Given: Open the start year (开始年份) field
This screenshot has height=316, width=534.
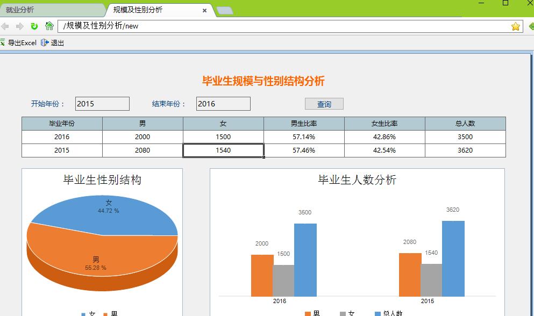Looking at the screenshot, I should click(x=102, y=103).
